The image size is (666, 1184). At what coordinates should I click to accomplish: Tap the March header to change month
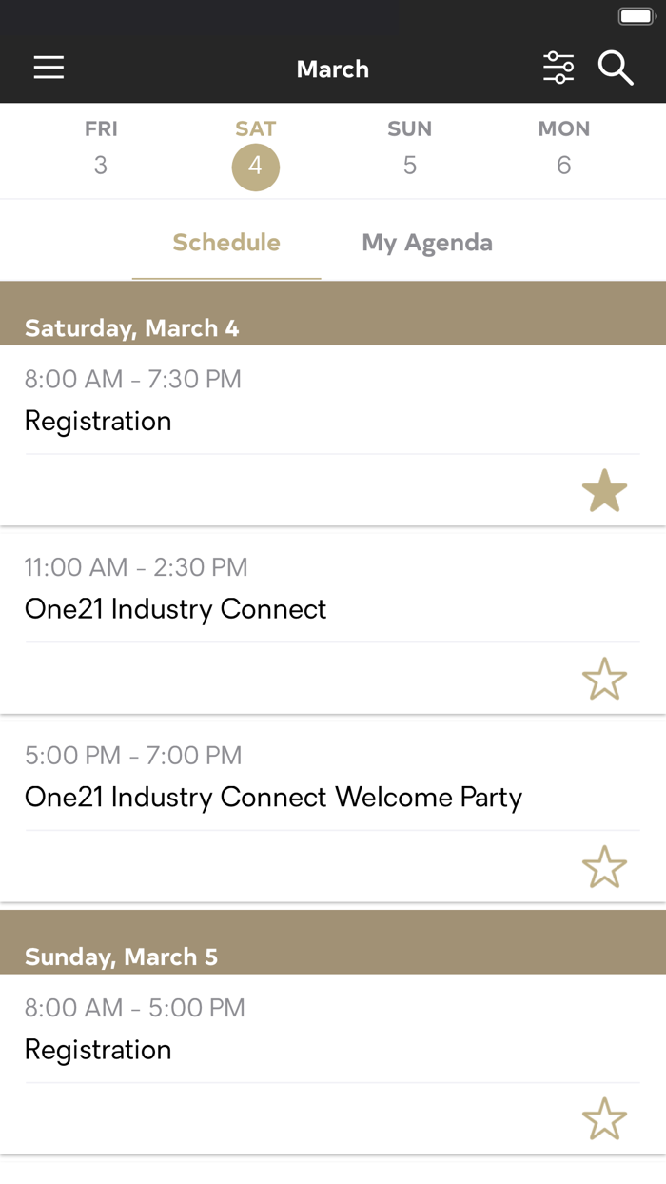pyautogui.click(x=332, y=68)
